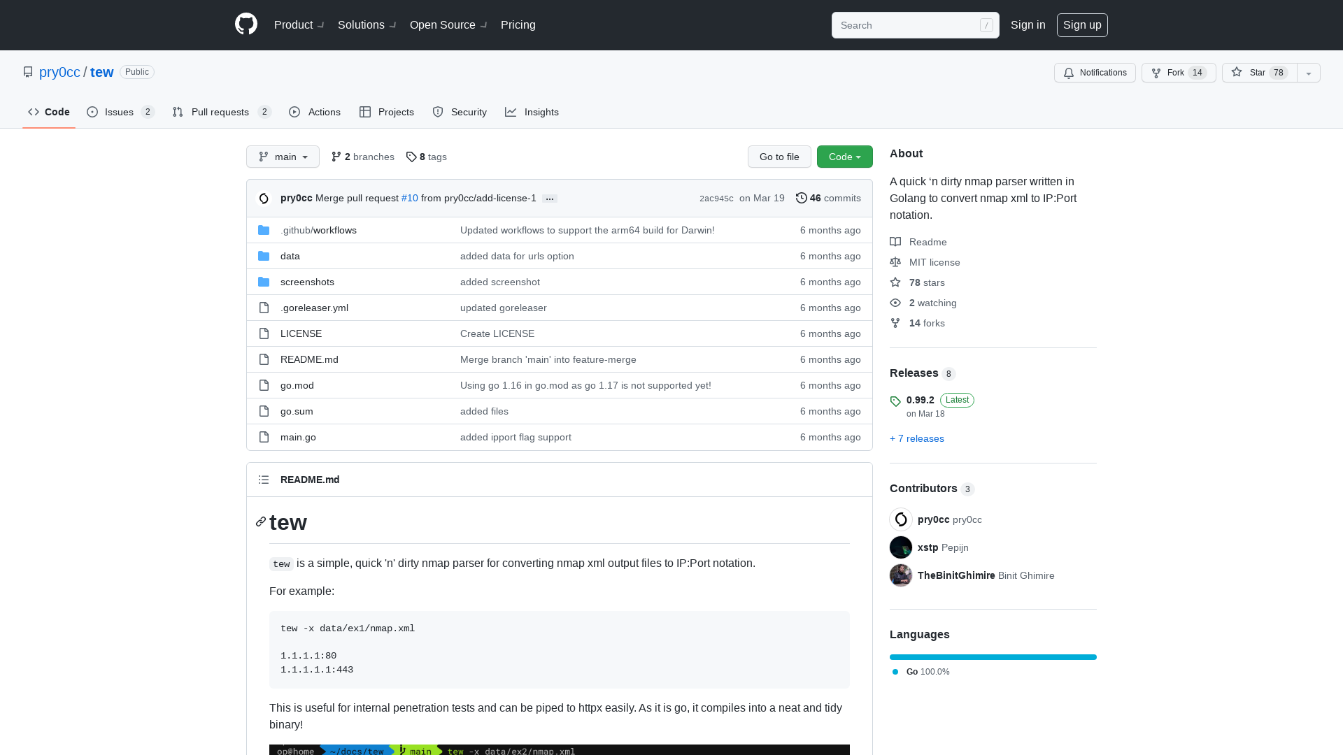1343x755 pixels.
Task: Expand the commit message ellipsis
Action: pyautogui.click(x=550, y=199)
